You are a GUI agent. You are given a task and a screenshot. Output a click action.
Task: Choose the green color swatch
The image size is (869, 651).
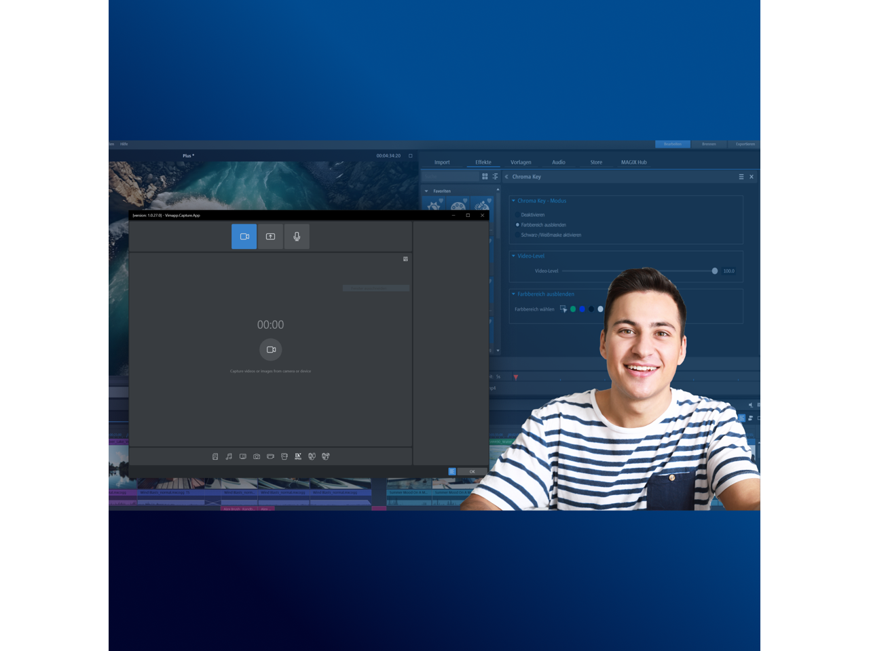pos(573,309)
